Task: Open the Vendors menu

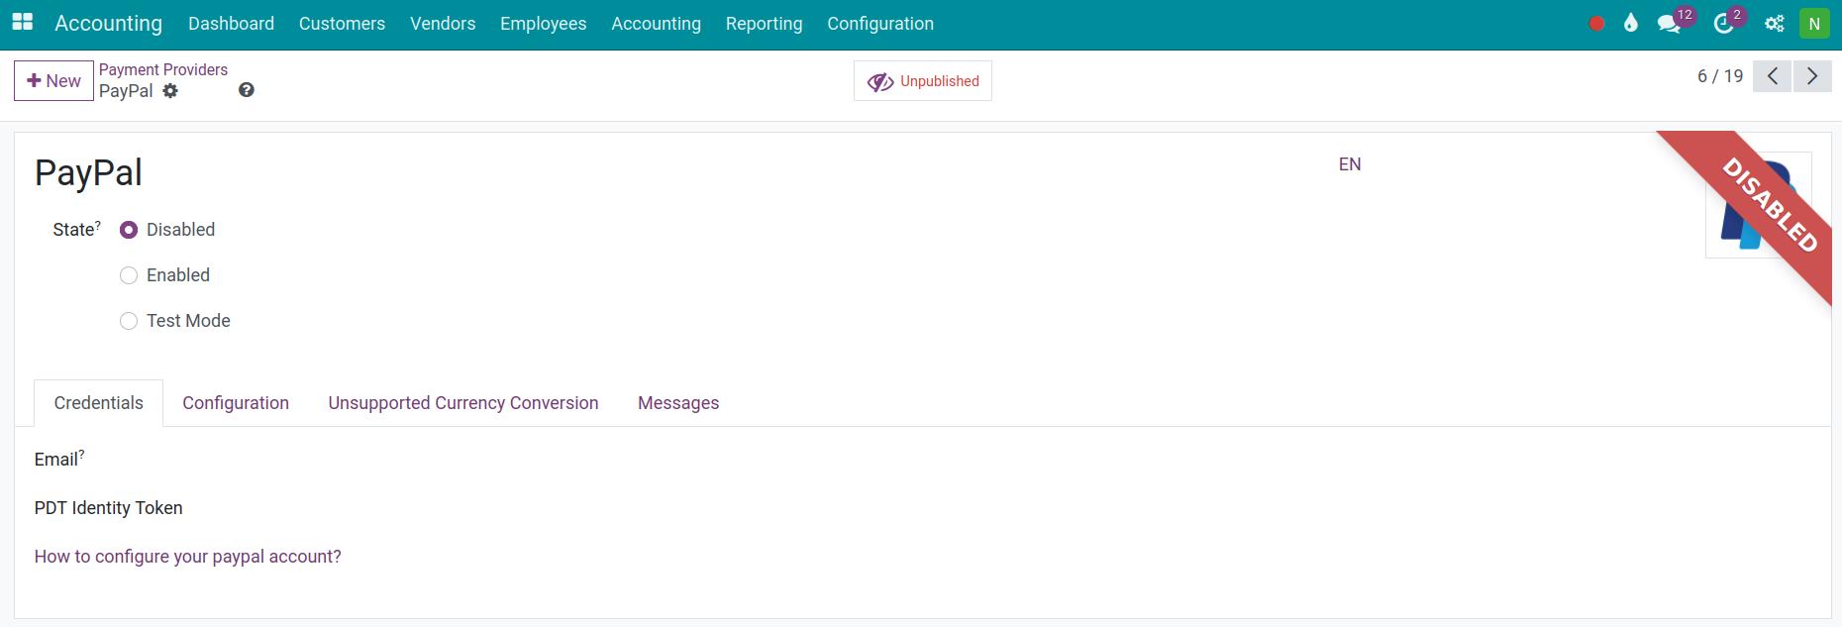Action: (x=443, y=24)
